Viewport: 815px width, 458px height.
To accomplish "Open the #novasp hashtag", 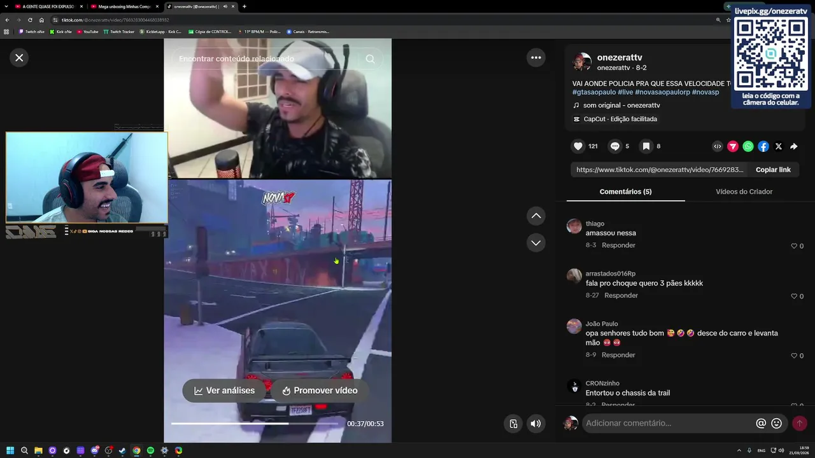I will [705, 92].
